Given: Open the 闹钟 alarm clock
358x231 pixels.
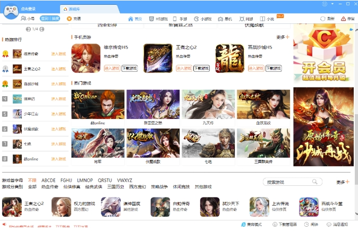Looking at the screenshot, I should coord(311,225).
